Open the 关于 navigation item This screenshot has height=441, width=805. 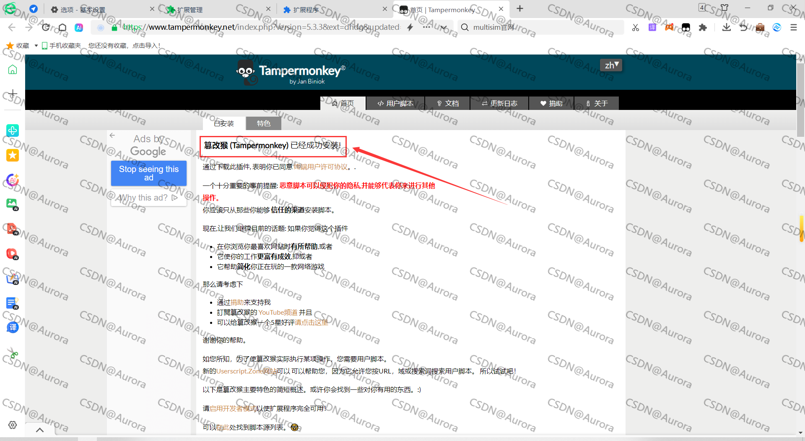point(597,103)
